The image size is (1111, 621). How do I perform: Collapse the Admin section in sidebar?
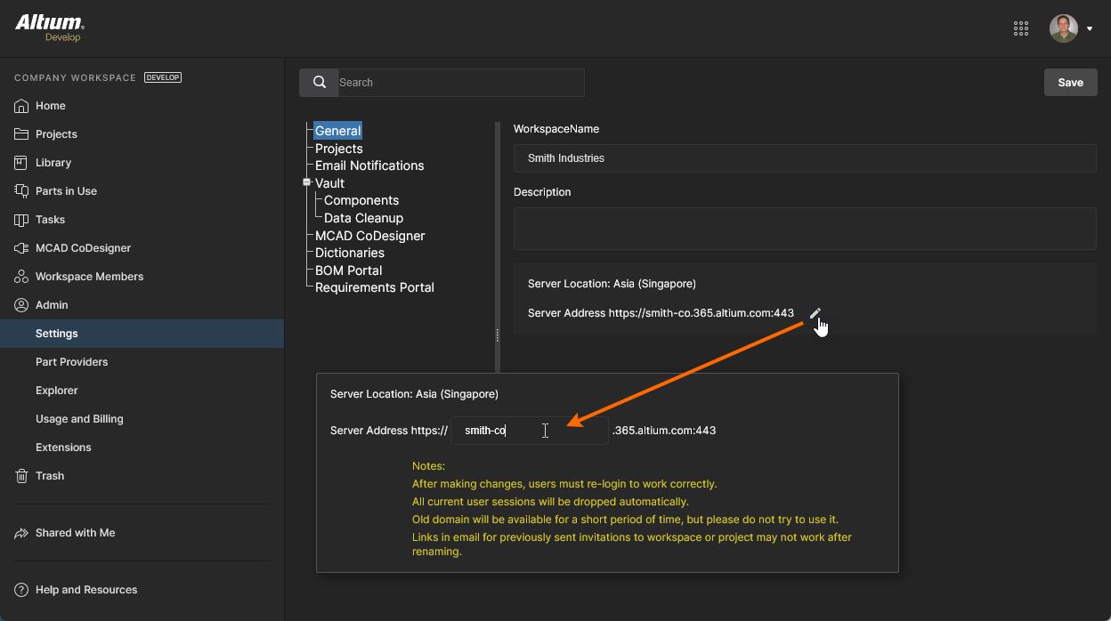52,305
